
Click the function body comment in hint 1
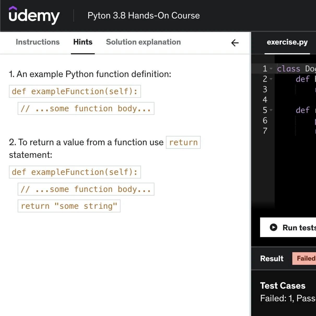86,108
